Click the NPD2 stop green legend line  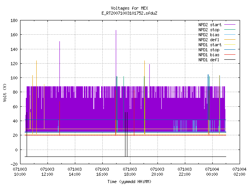pos(230,30)
